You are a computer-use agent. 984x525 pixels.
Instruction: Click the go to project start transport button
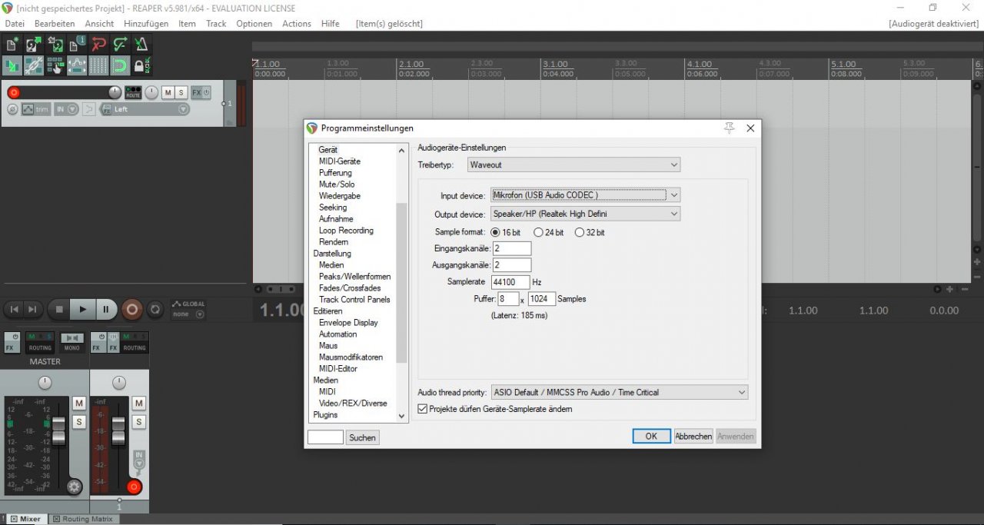point(14,309)
